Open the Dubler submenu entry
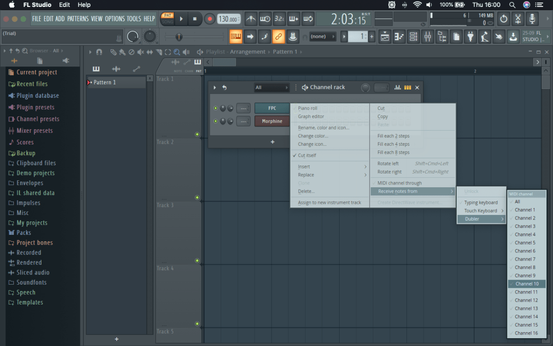This screenshot has height=346, width=553. tap(482, 219)
